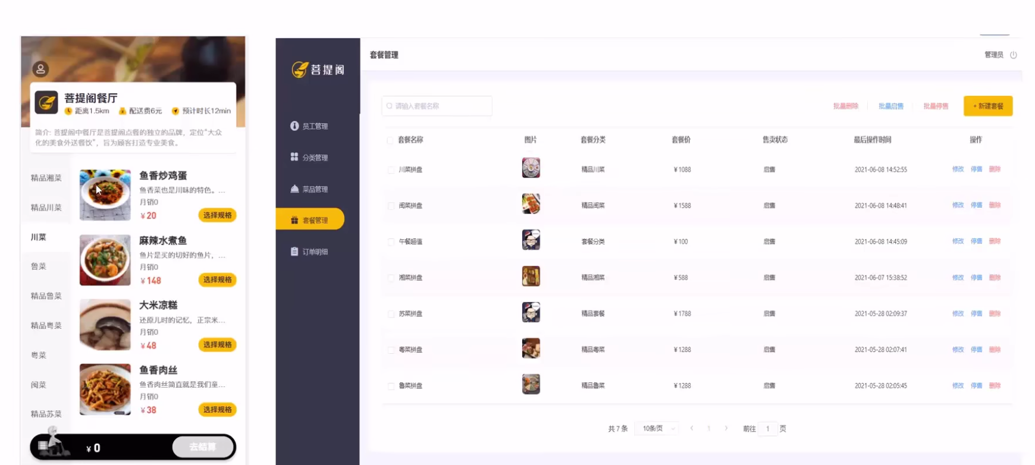The image size is (1035, 465).
Task: Open 订单明细 via its clipboard icon
Action: tap(294, 252)
